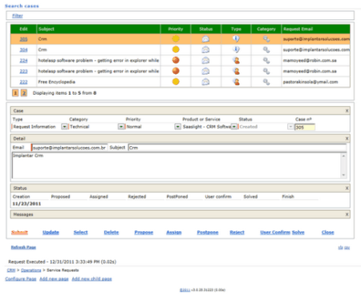This screenshot has width=361, height=294.
Task: Open case 224 edit link
Action: [x=23, y=60]
